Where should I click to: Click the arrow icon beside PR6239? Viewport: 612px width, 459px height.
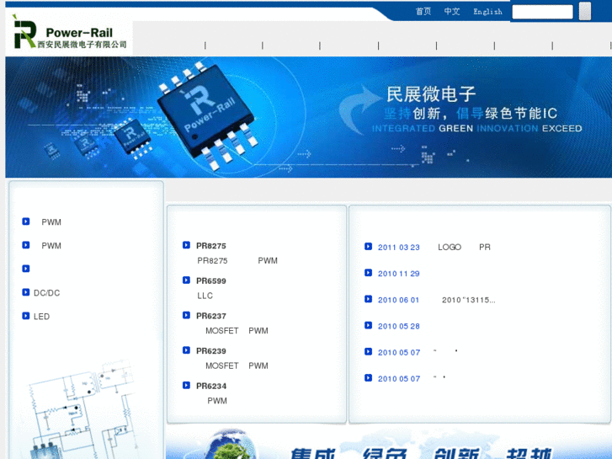click(186, 350)
